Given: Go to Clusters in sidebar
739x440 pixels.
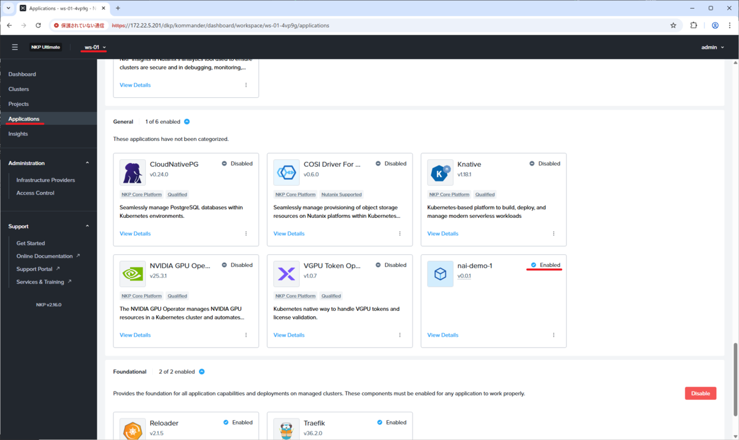Looking at the screenshot, I should (18, 89).
